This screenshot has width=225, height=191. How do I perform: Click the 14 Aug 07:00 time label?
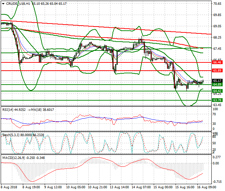141,187
